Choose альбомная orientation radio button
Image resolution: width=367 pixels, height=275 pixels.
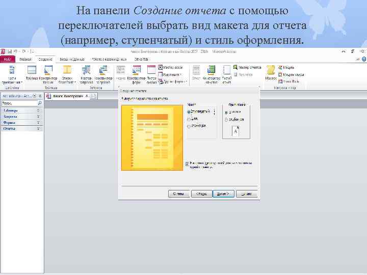pos(226,120)
